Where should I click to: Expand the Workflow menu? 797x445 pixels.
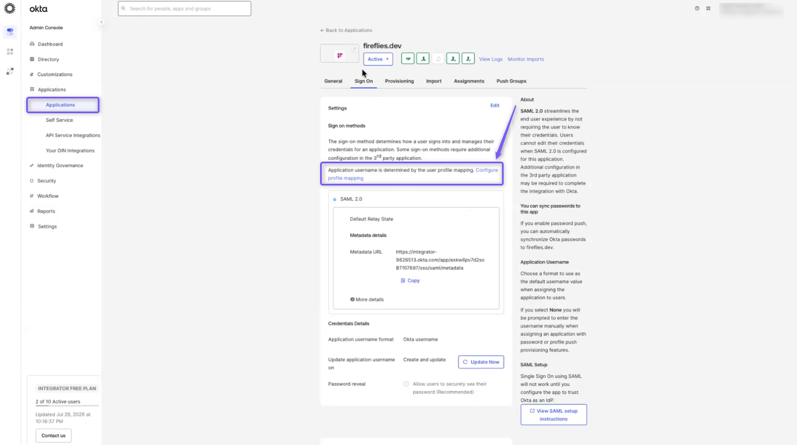[x=48, y=196]
